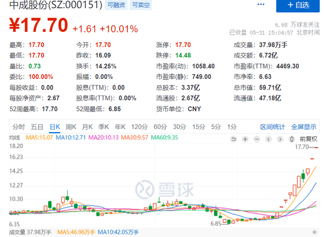
Task: Switch to 60分 interval tab
Action: tap(160, 127)
